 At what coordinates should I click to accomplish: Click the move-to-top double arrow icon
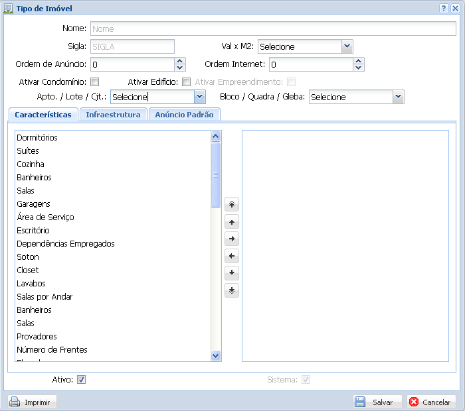pyautogui.click(x=231, y=205)
